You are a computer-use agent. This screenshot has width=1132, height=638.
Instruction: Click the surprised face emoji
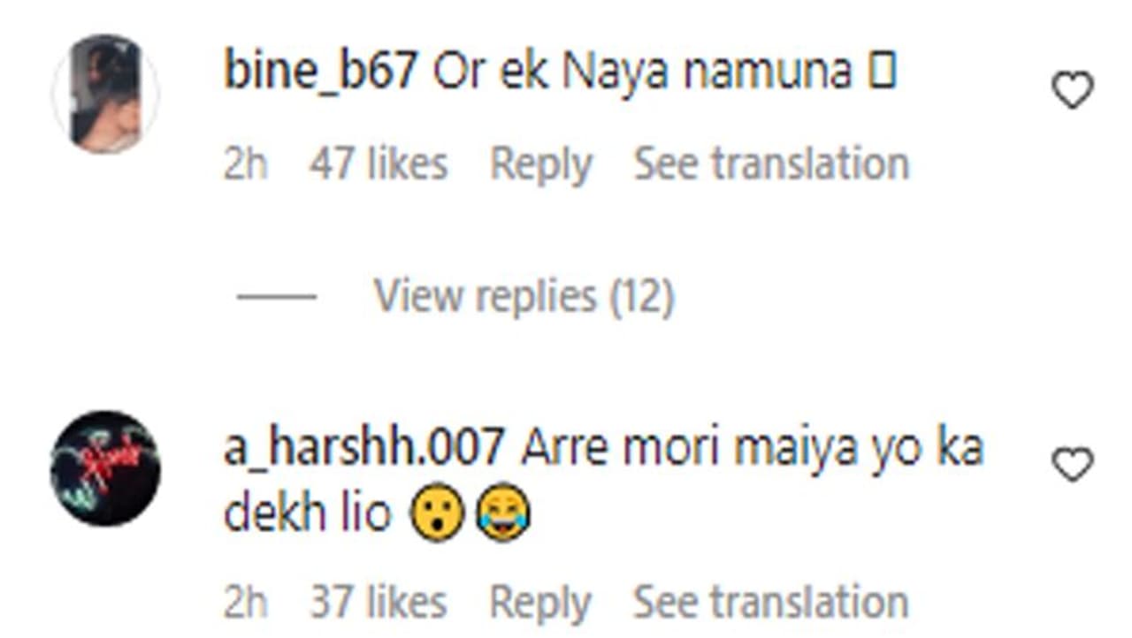[x=437, y=513]
